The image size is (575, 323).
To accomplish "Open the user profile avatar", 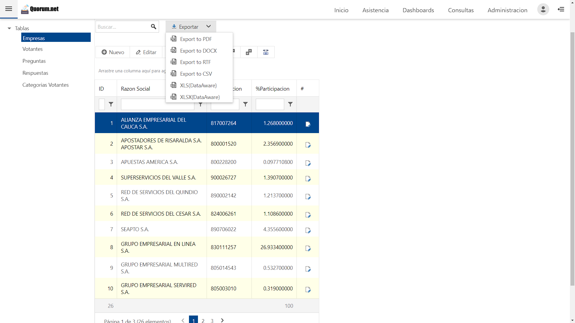I will point(543,9).
